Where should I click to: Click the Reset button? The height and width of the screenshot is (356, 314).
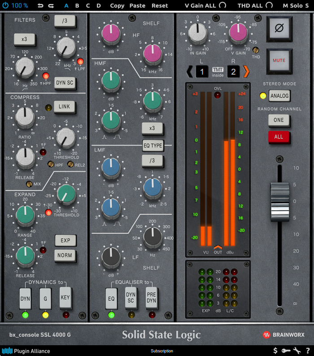pyautogui.click(x=160, y=6)
